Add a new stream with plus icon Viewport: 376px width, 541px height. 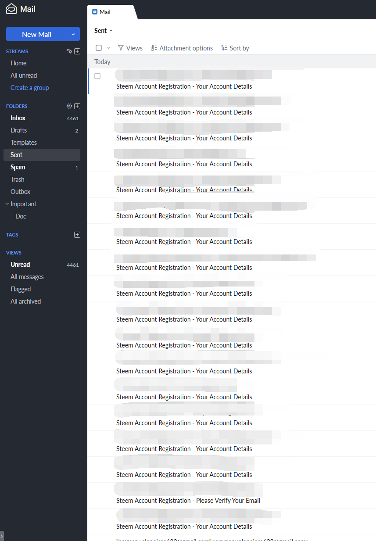click(77, 51)
